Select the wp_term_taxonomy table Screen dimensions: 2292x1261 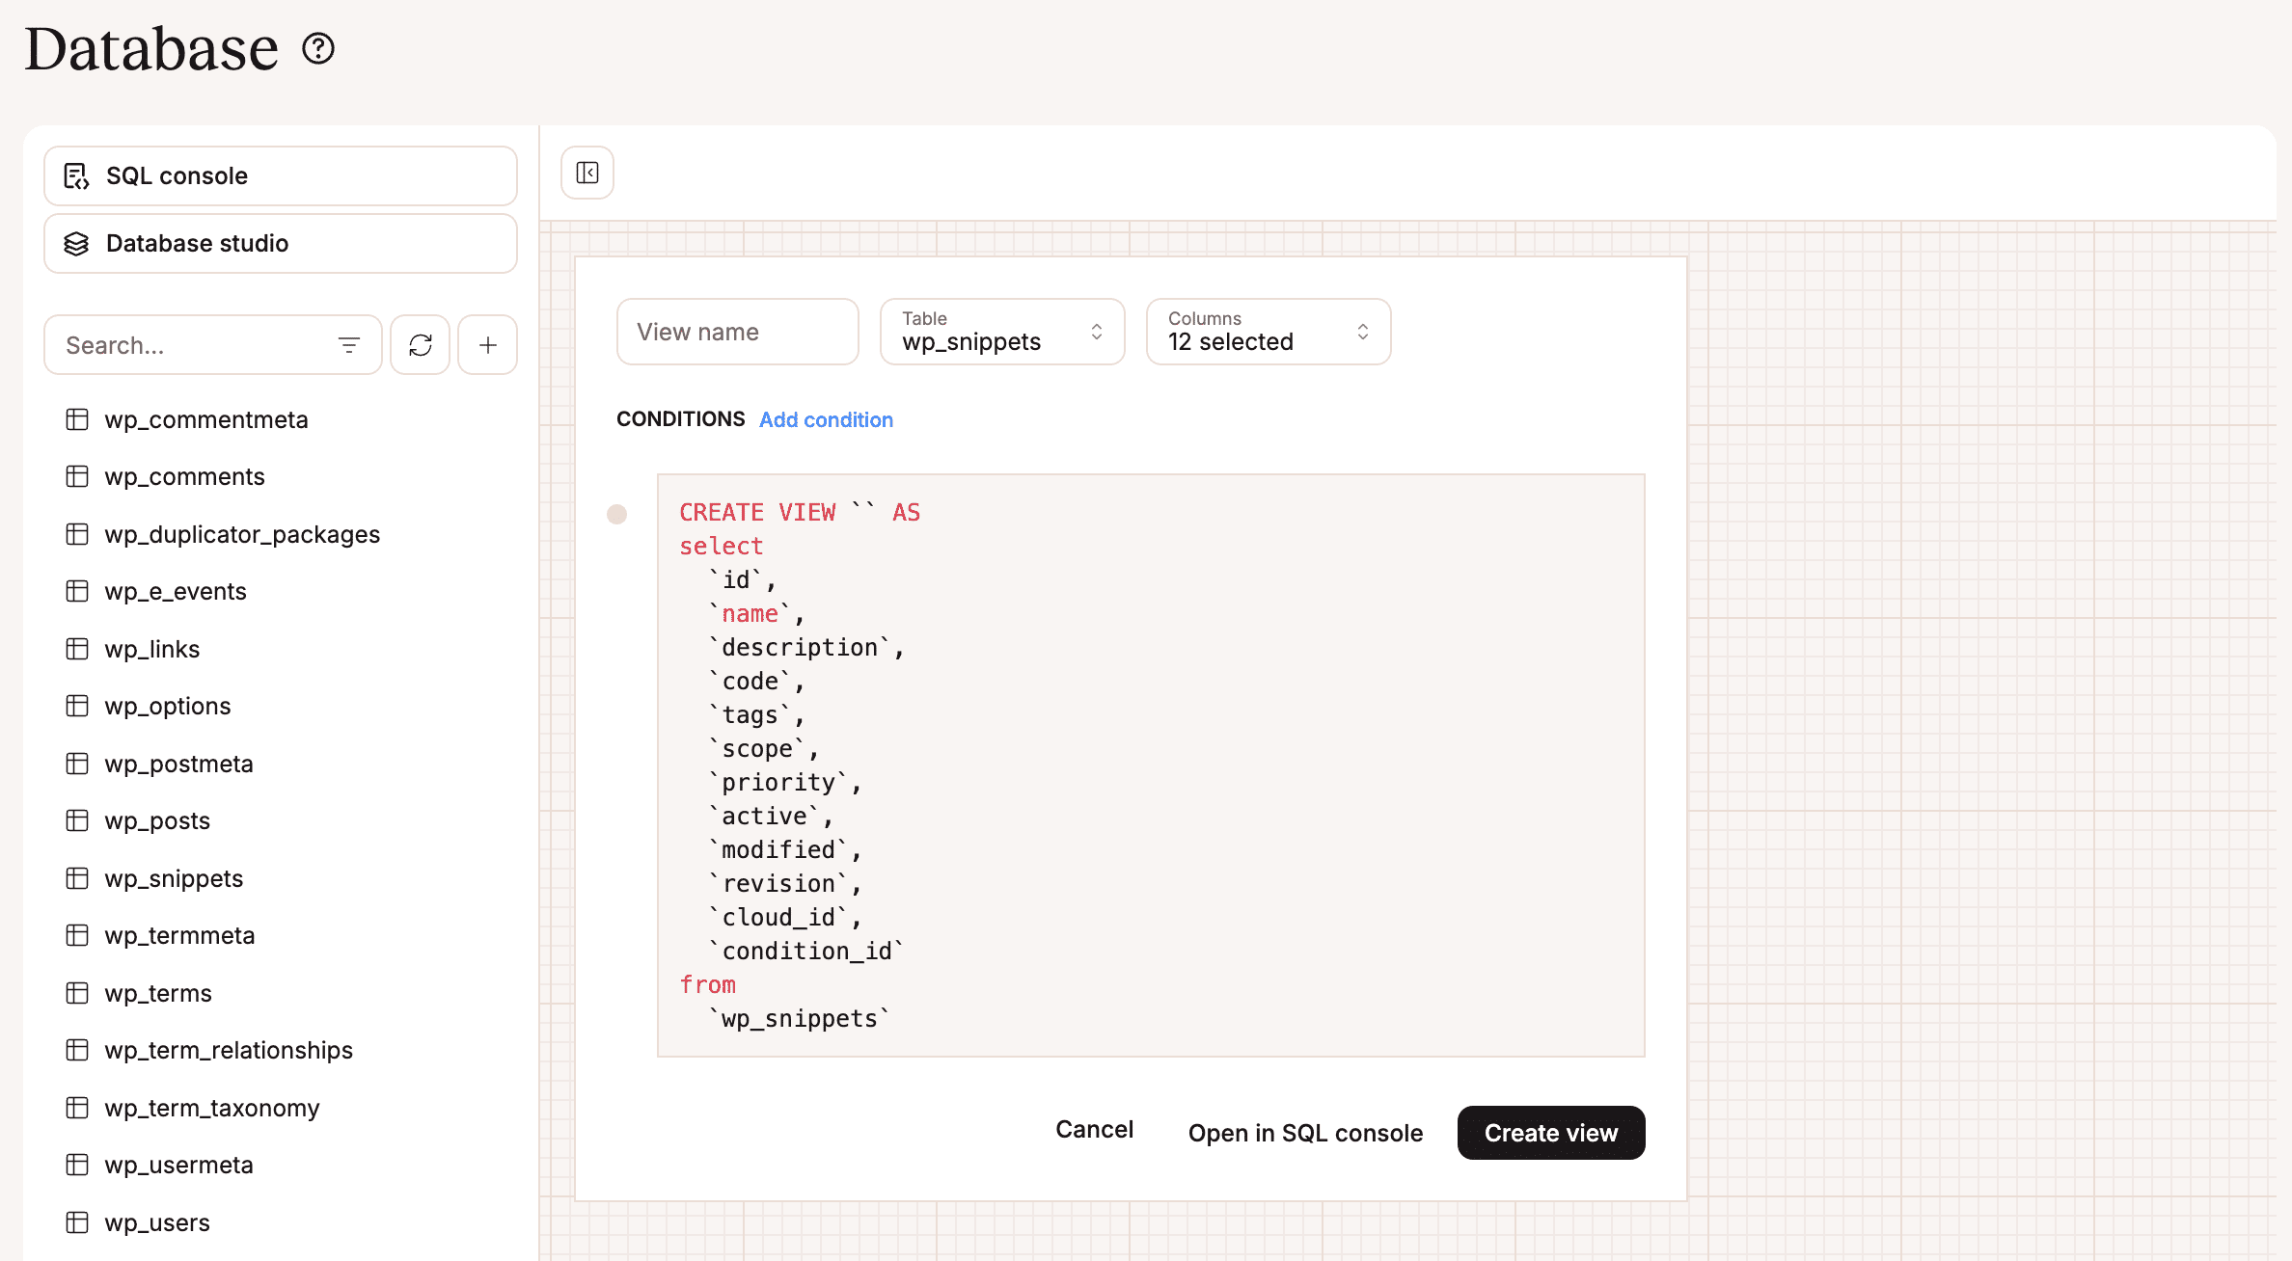click(212, 1108)
